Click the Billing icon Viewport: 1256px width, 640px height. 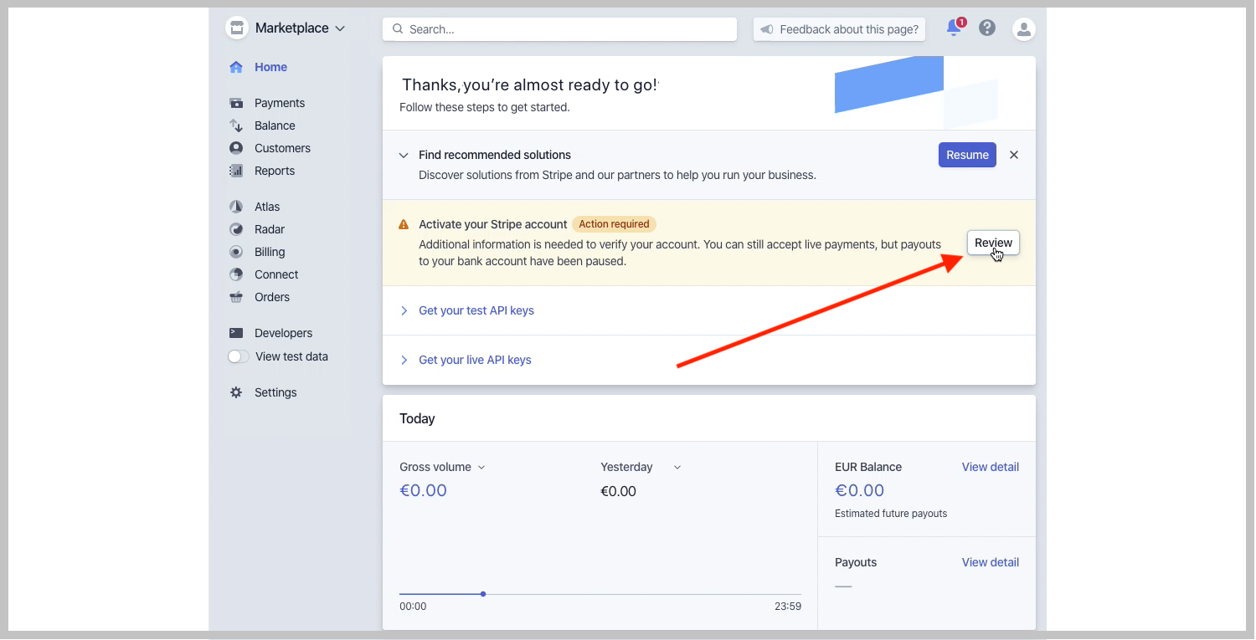coord(236,252)
